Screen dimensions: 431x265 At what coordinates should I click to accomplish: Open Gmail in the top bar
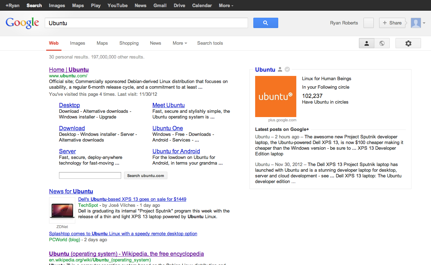(160, 5)
